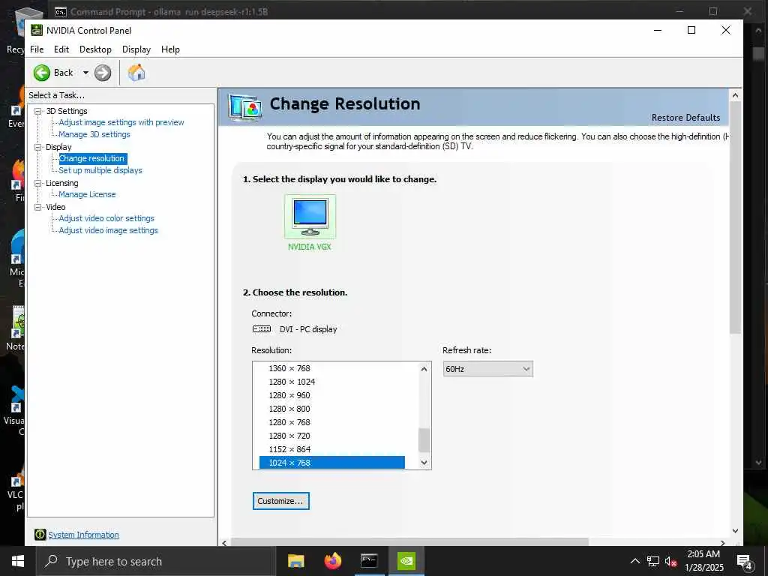
Task: Click the muted volume tray icon
Action: click(671, 561)
